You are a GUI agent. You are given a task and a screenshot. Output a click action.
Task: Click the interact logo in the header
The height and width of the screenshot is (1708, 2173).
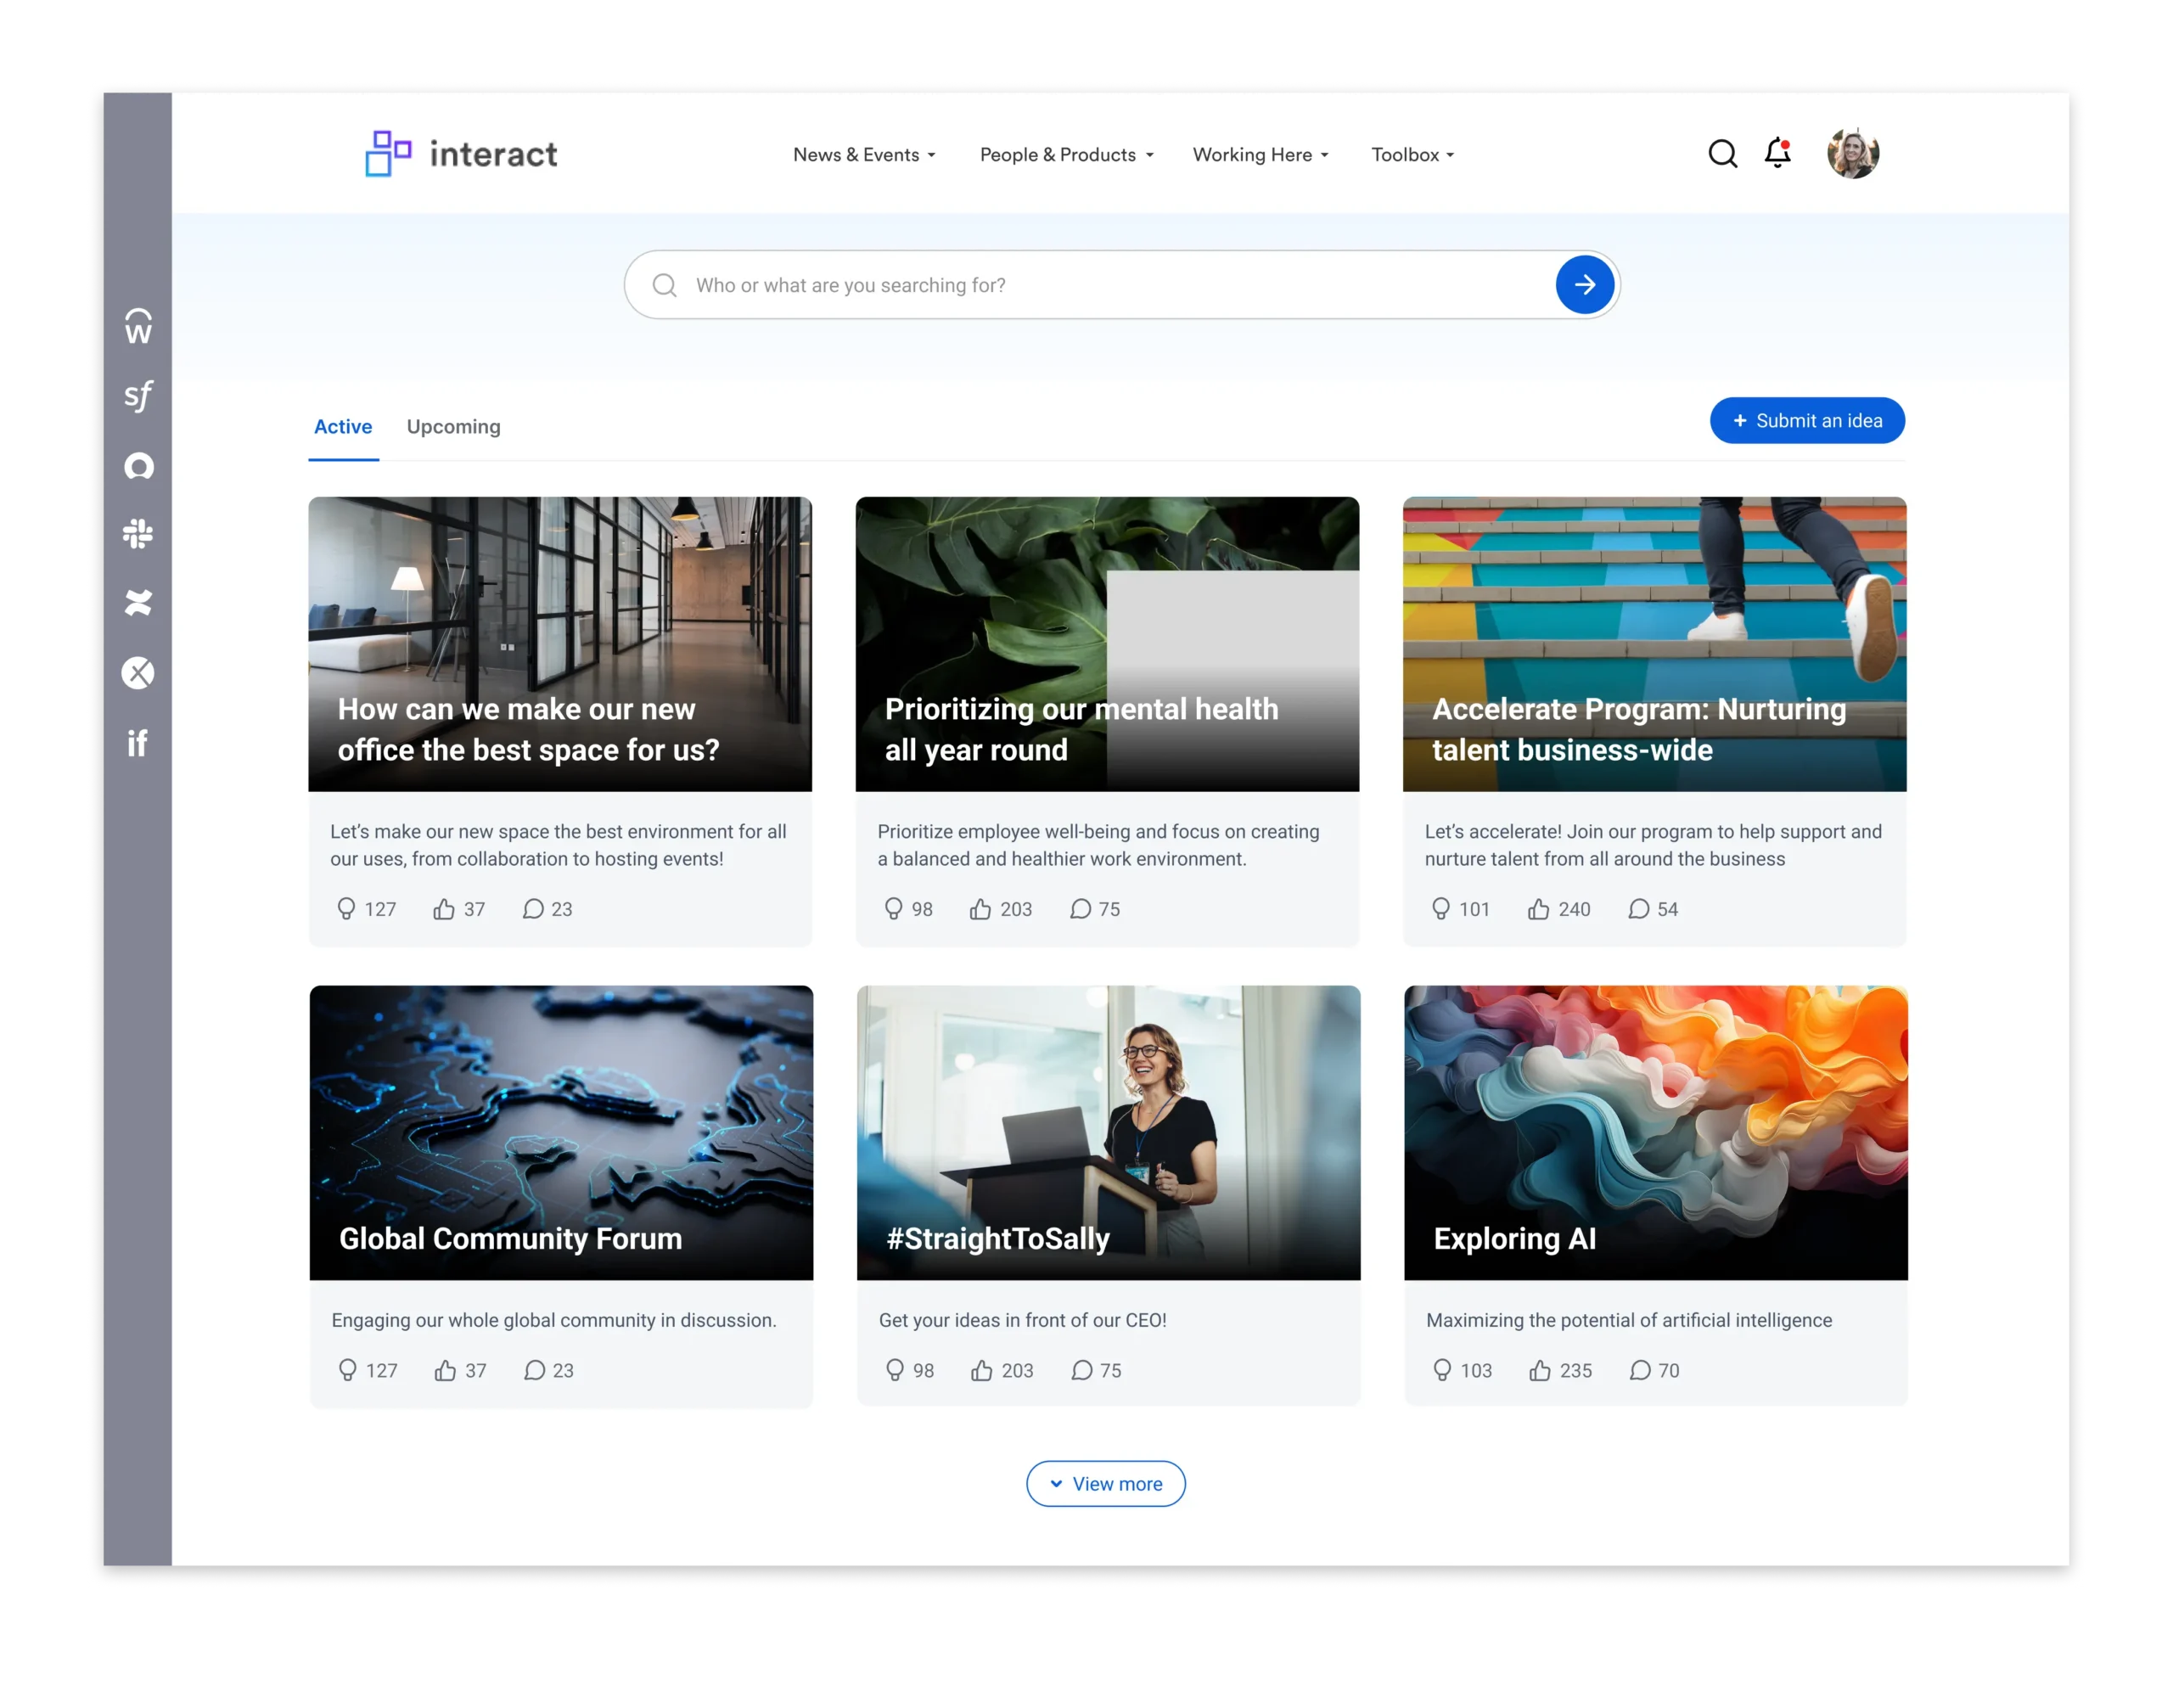coord(461,153)
